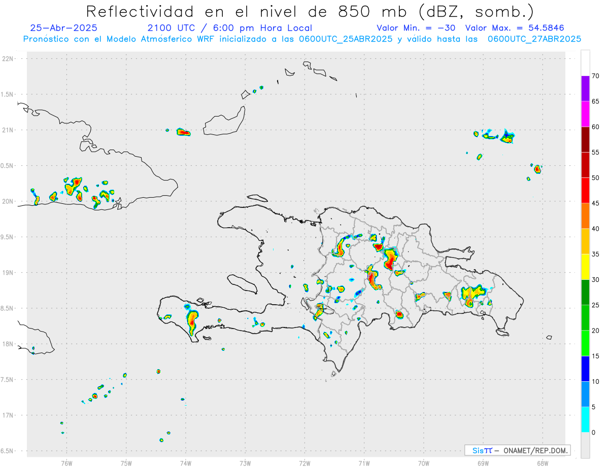The height and width of the screenshot is (470, 609).
Task: Select the light blue 5–10 dBZ band
Action: 585,394
